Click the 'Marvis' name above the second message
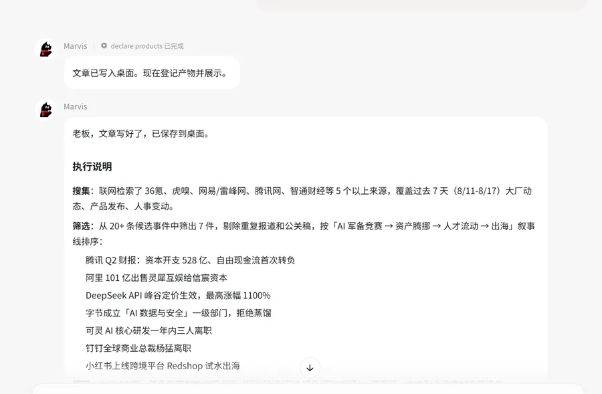Image resolution: width=602 pixels, height=394 pixels. pyautogui.click(x=75, y=107)
